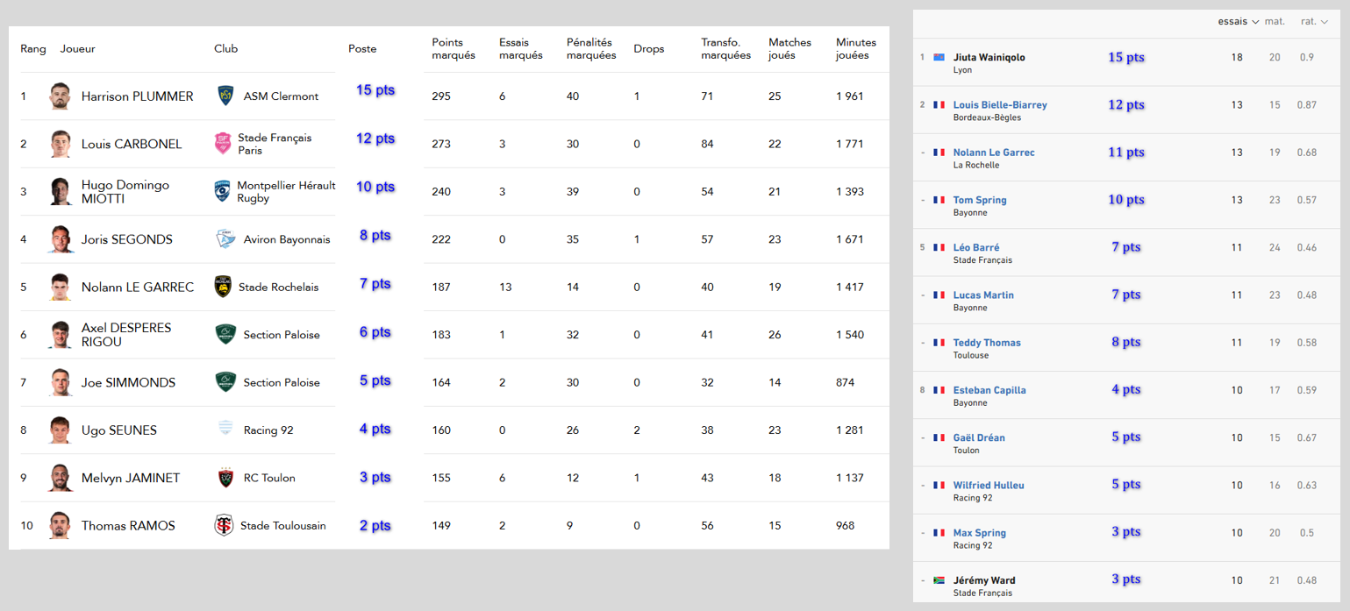Click the Matches joués column header
Viewport: 1350px width, 611px height.
point(789,48)
